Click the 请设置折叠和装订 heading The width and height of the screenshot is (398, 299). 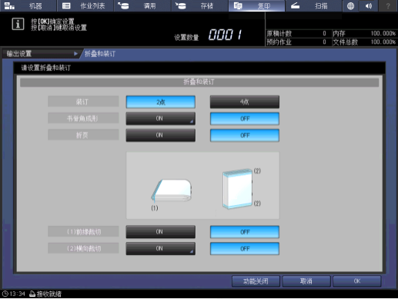46,68
